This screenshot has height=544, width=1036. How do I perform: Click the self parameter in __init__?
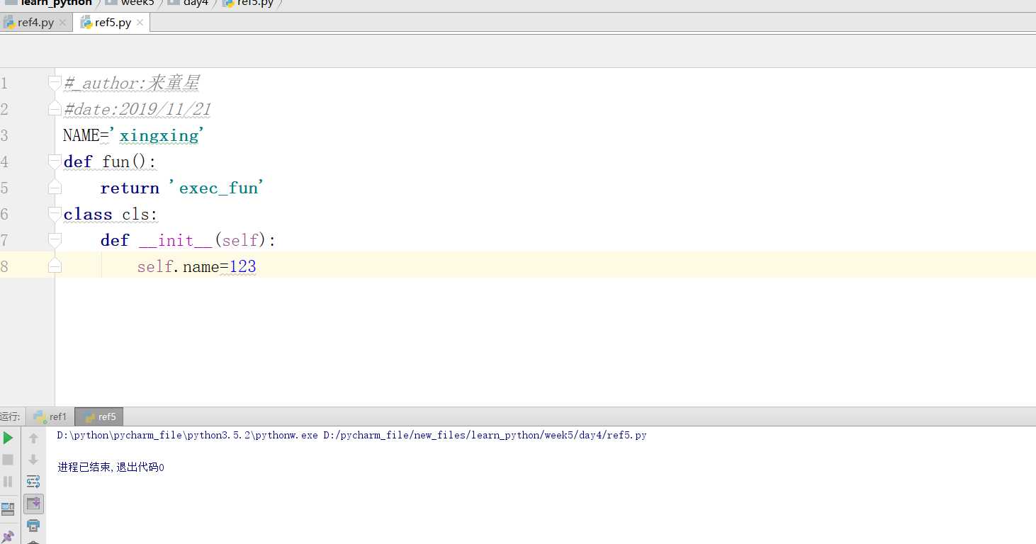tap(240, 240)
